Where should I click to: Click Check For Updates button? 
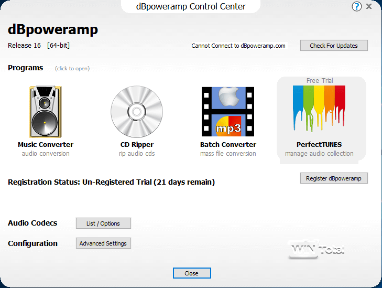[334, 46]
